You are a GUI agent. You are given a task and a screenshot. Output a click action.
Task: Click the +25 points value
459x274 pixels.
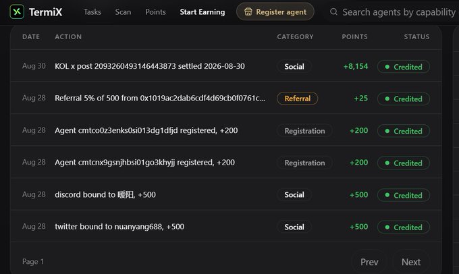[361, 99]
